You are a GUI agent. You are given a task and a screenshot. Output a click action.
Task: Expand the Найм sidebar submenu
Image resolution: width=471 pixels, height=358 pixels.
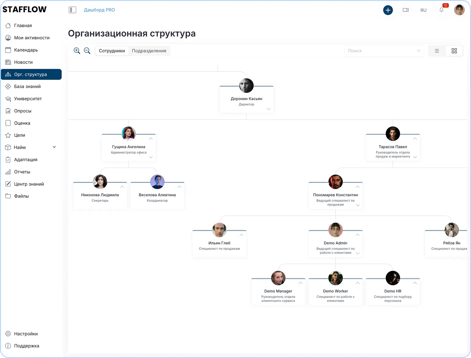pos(54,147)
